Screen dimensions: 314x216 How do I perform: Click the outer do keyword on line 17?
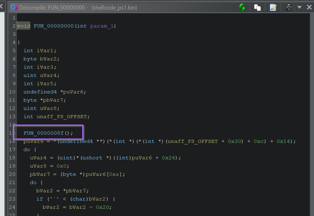[x=26, y=149]
